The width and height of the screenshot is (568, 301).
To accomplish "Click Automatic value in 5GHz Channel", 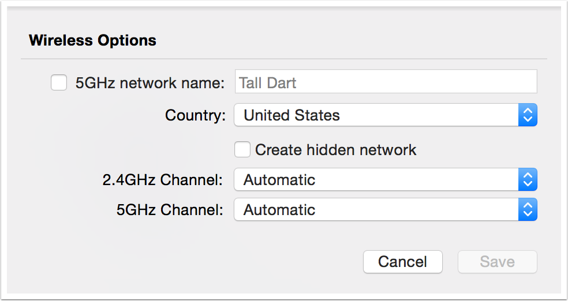I will (x=279, y=209).
